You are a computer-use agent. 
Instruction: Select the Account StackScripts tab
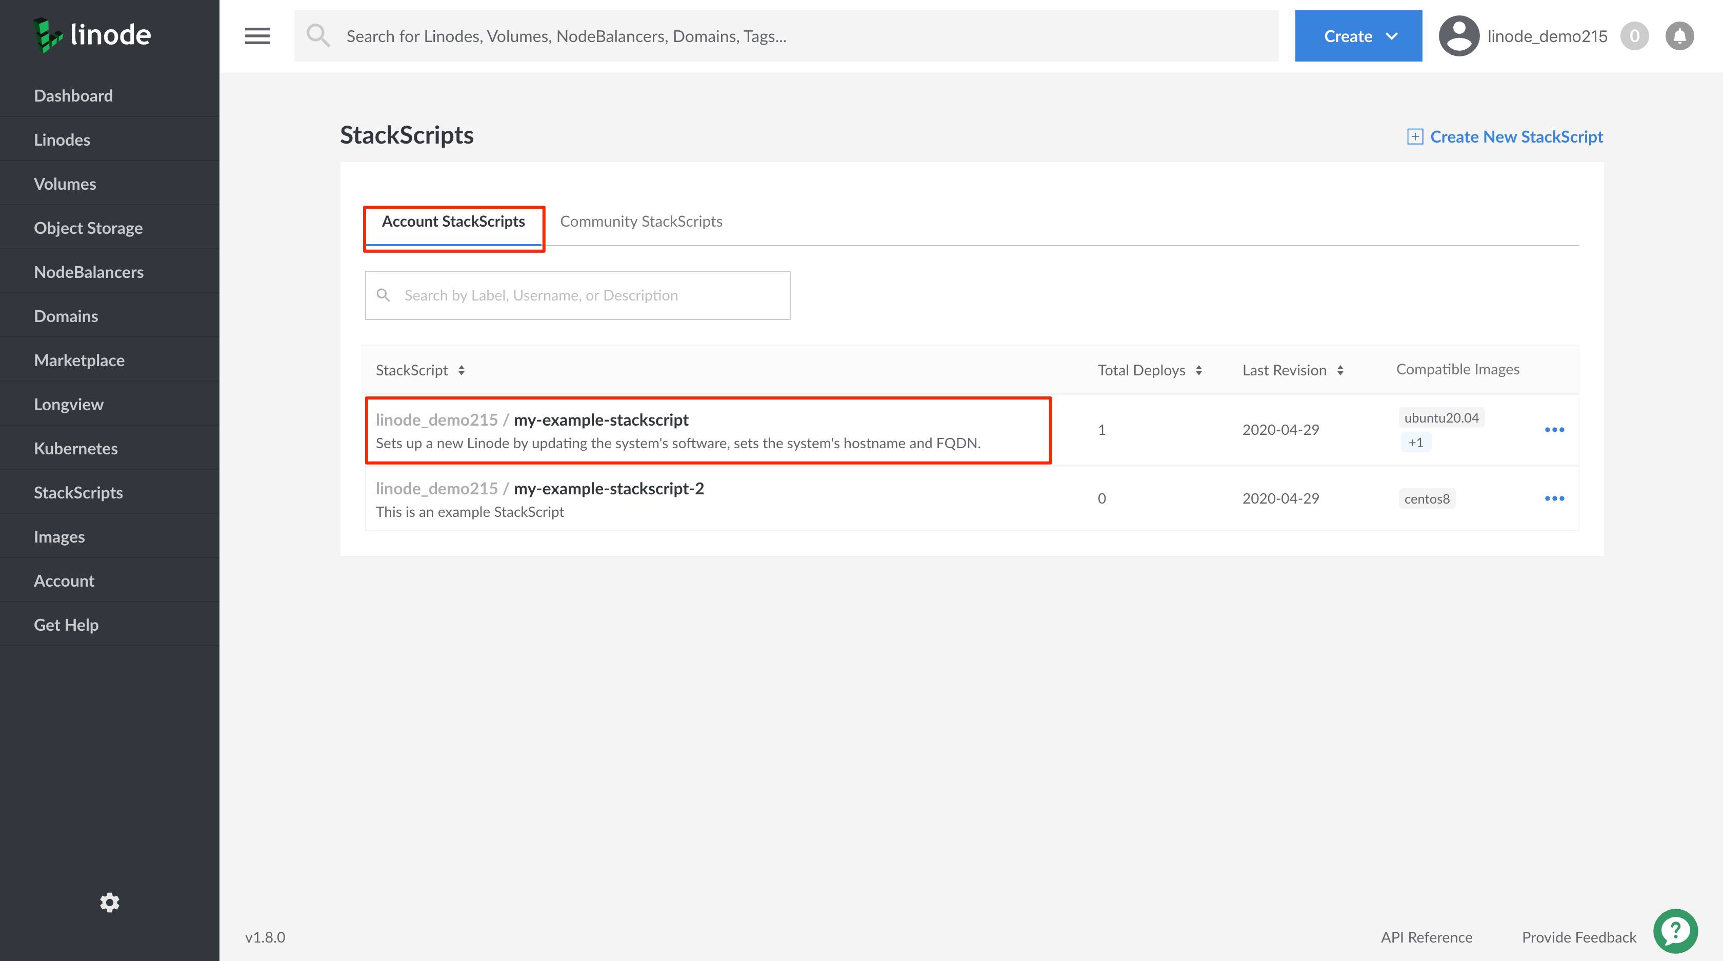click(453, 222)
